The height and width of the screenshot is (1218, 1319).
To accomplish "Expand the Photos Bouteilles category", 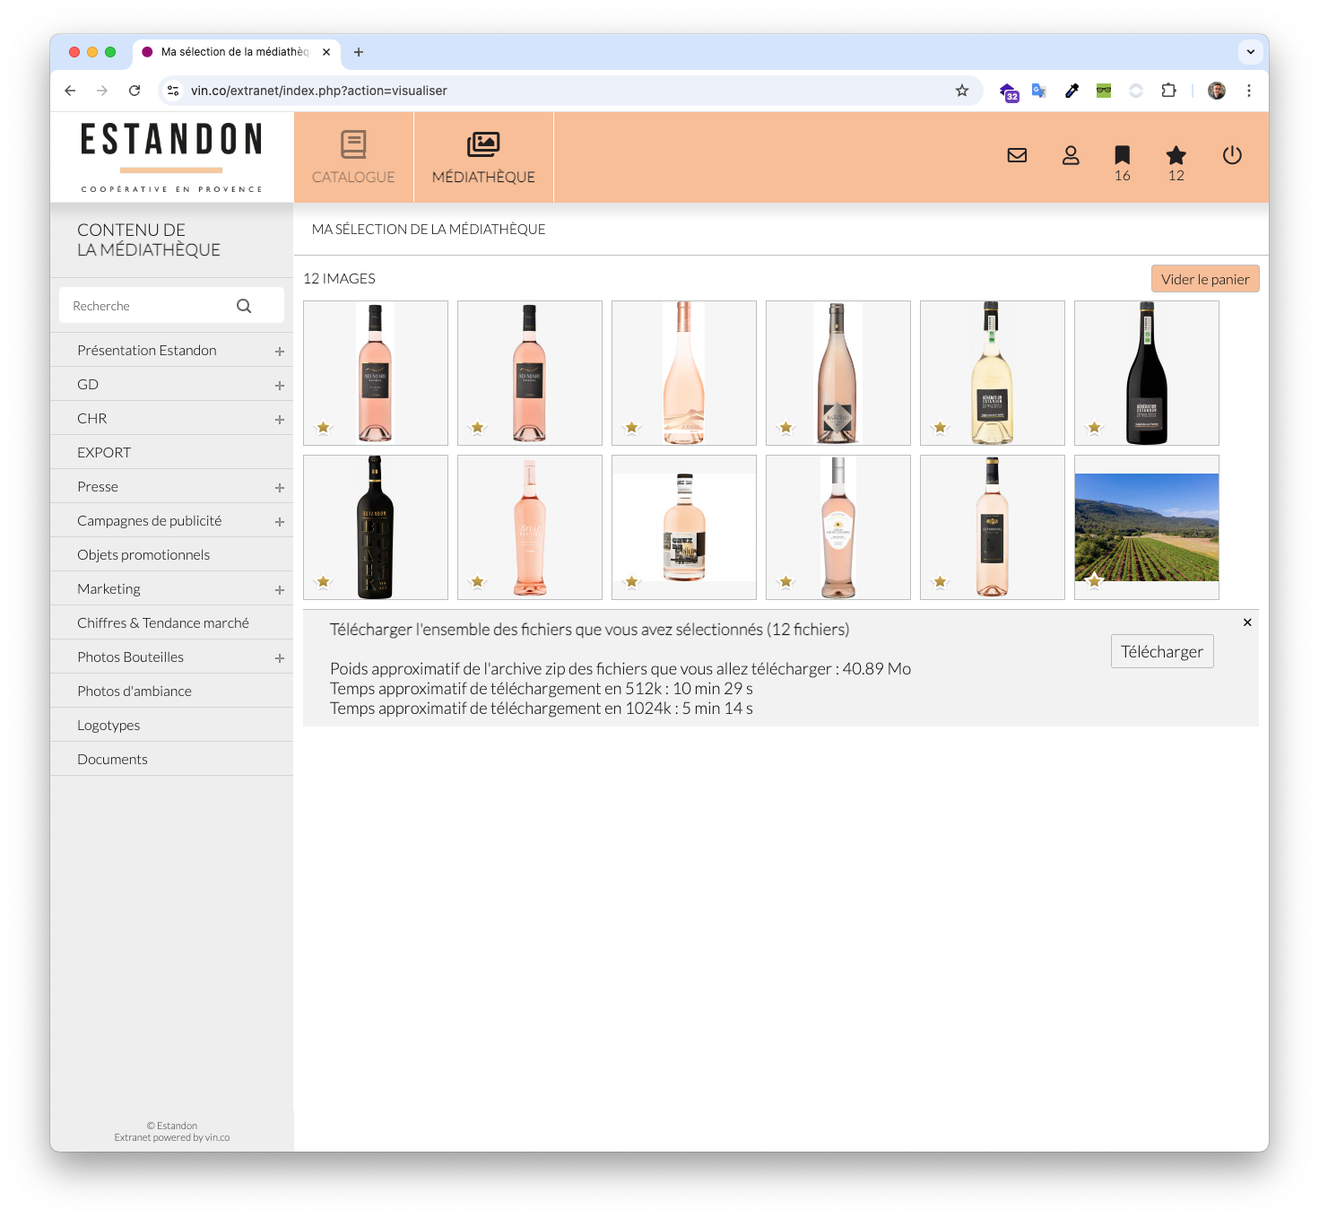I will point(280,658).
